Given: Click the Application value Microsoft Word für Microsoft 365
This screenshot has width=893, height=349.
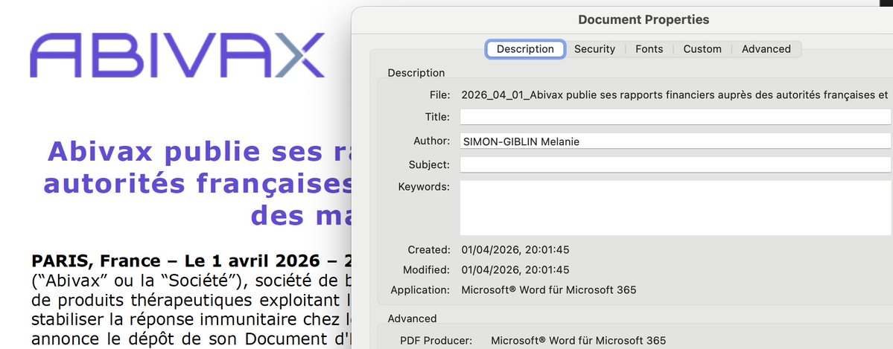Looking at the screenshot, I should point(548,289).
